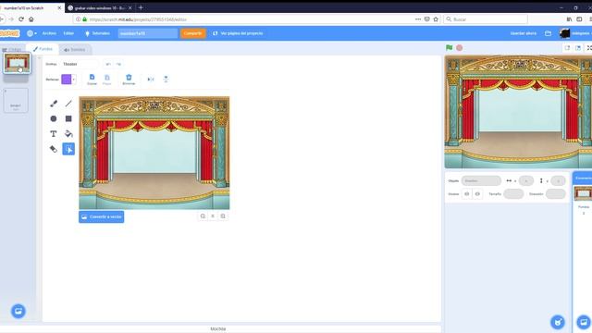This screenshot has height=333, width=592.
Task: Click the Paste icon in costume toolbar
Action: tap(107, 80)
